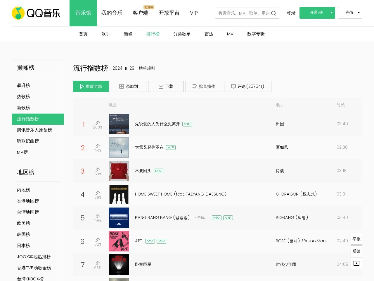374x281 pixels.
Task: Click album cover of HOME SWEET HOME
Action: pos(119,194)
